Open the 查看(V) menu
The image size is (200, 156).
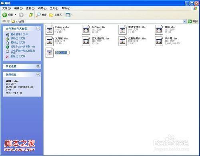pos(30,8)
